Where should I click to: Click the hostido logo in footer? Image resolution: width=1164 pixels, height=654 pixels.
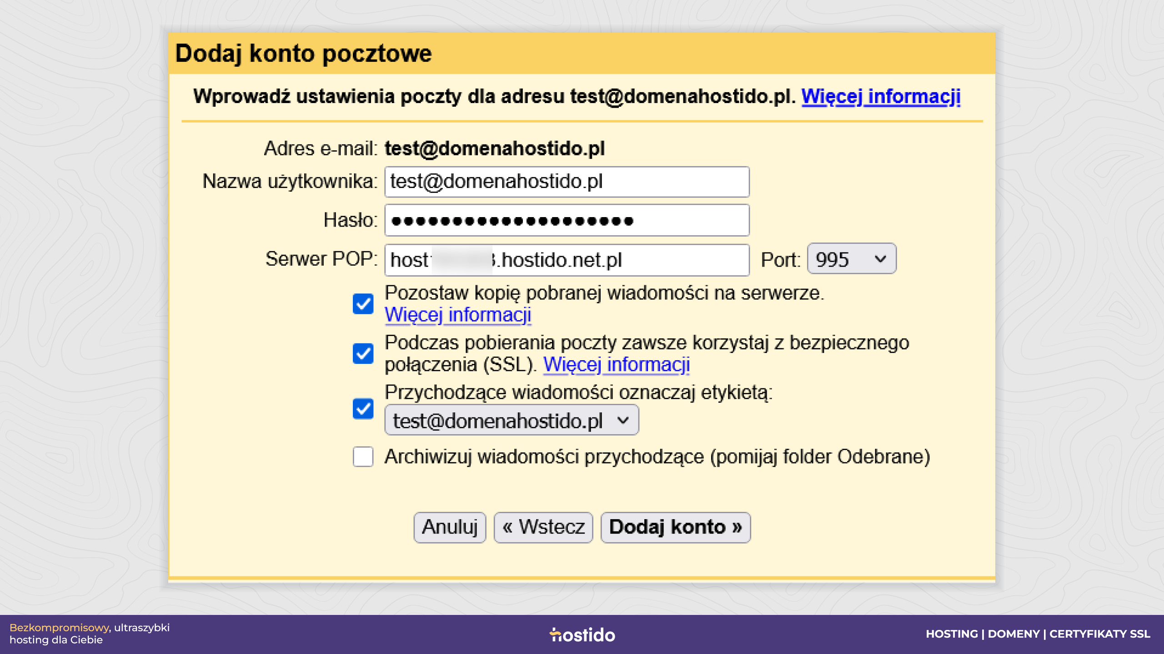pos(582,634)
